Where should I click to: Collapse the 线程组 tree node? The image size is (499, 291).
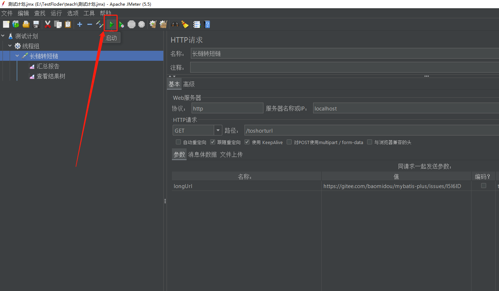pos(10,46)
